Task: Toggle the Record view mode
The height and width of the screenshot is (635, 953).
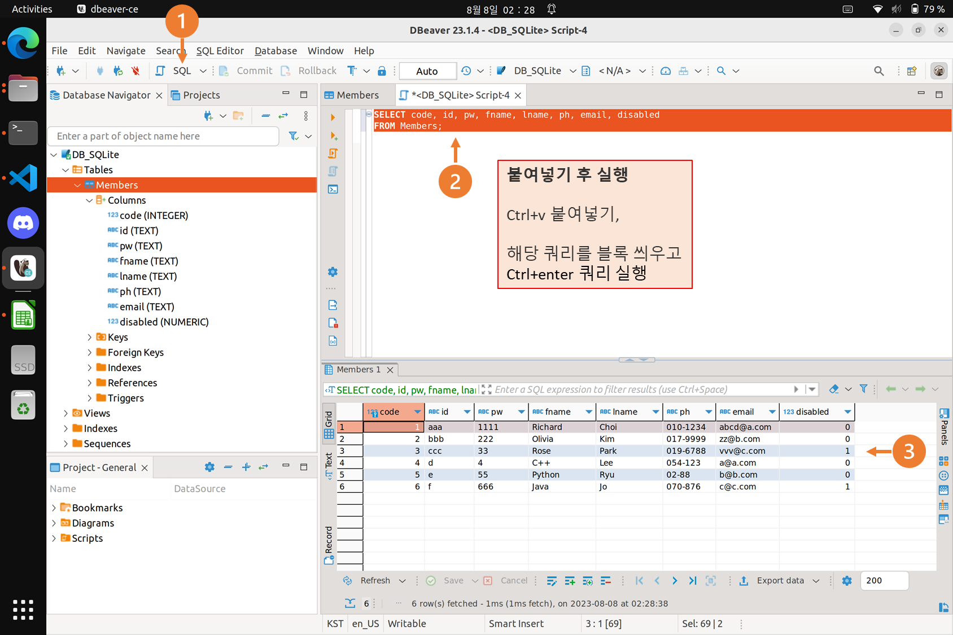Action: [x=329, y=545]
